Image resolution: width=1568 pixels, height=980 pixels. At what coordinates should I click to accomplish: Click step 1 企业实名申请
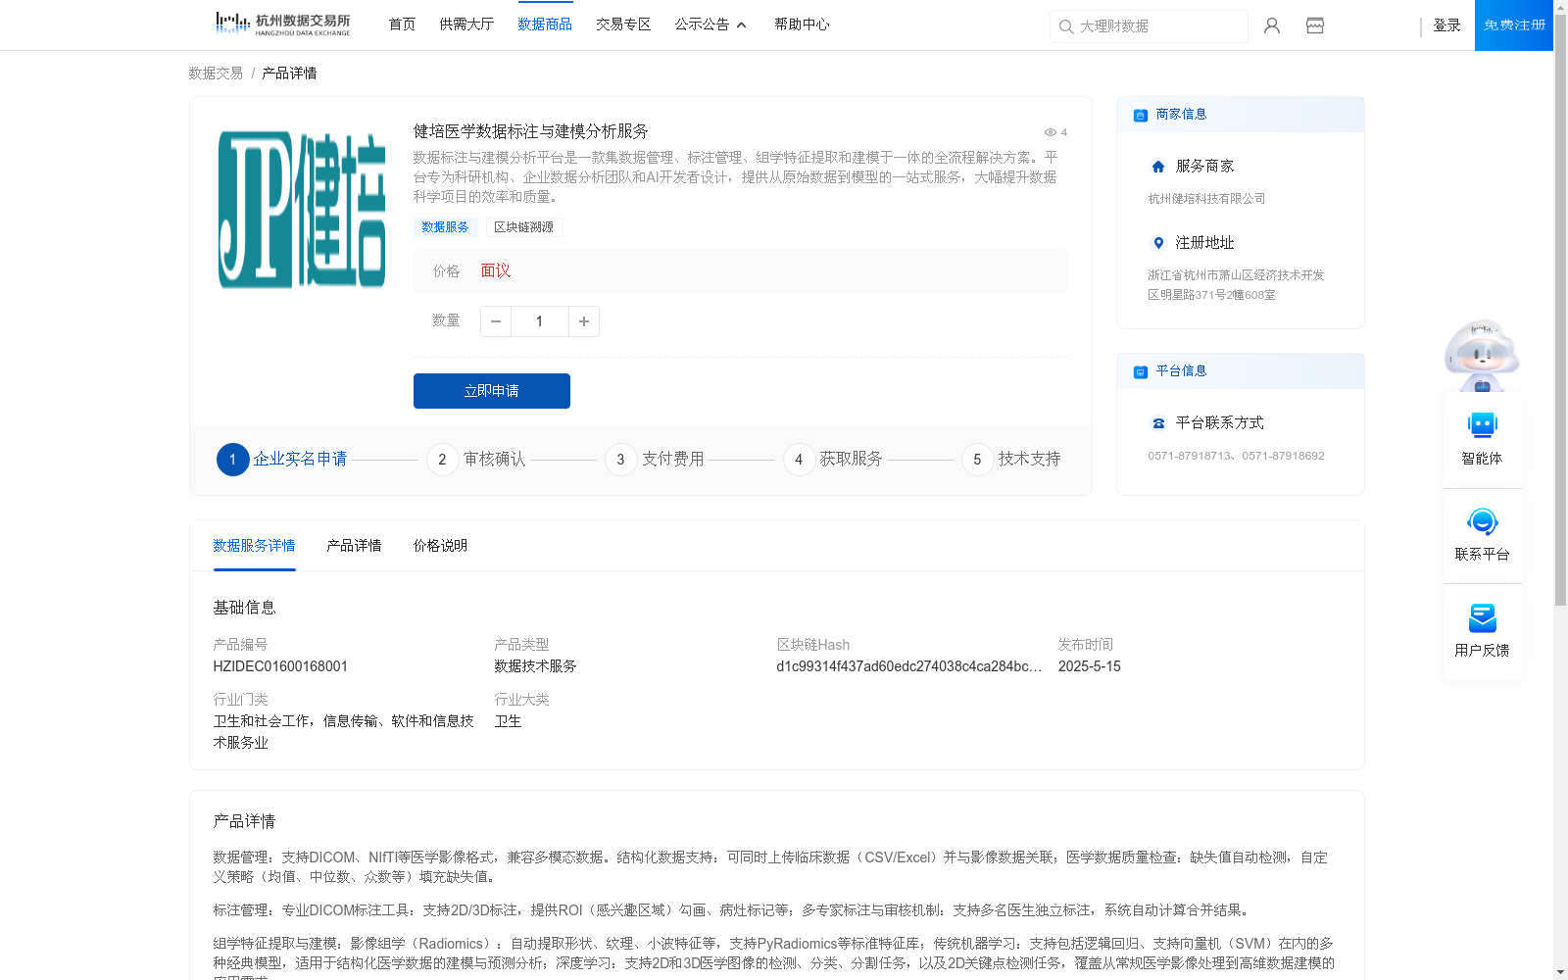[x=282, y=460]
